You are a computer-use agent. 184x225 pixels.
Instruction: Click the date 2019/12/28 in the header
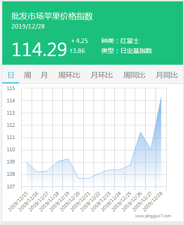click(28, 26)
